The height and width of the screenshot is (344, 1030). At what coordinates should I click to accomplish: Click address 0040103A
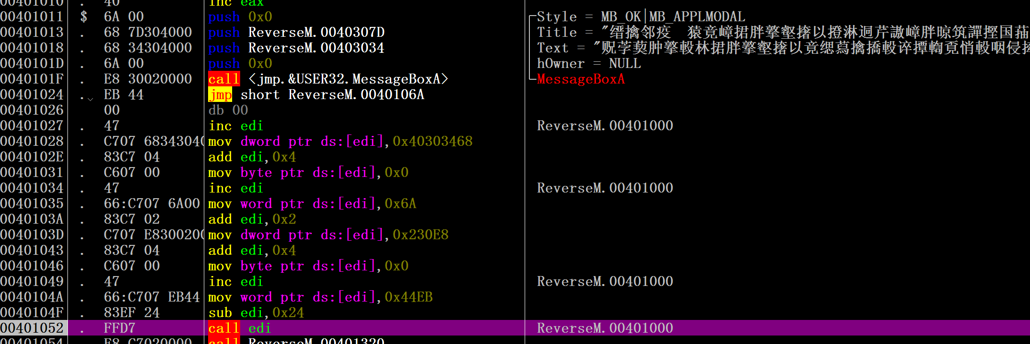pos(32,219)
